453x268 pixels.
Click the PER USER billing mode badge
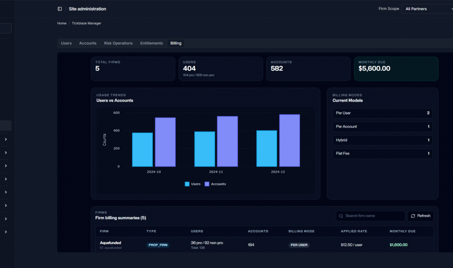coord(299,245)
